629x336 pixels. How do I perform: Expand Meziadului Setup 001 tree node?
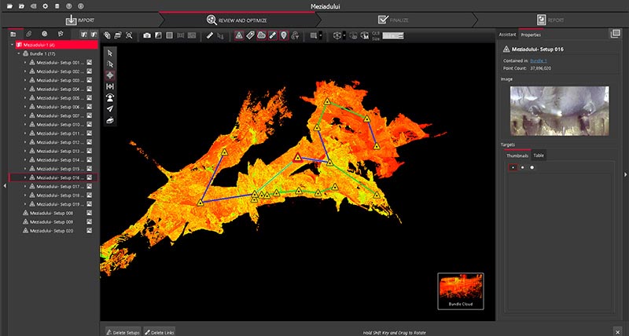point(25,62)
